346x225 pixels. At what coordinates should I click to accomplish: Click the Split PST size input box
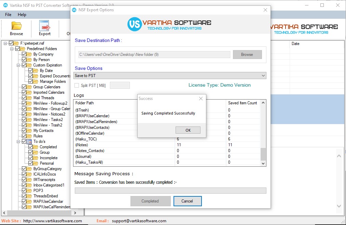(120, 86)
